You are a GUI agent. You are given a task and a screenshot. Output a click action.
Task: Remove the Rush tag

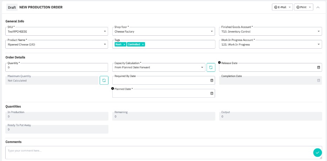point(124,44)
